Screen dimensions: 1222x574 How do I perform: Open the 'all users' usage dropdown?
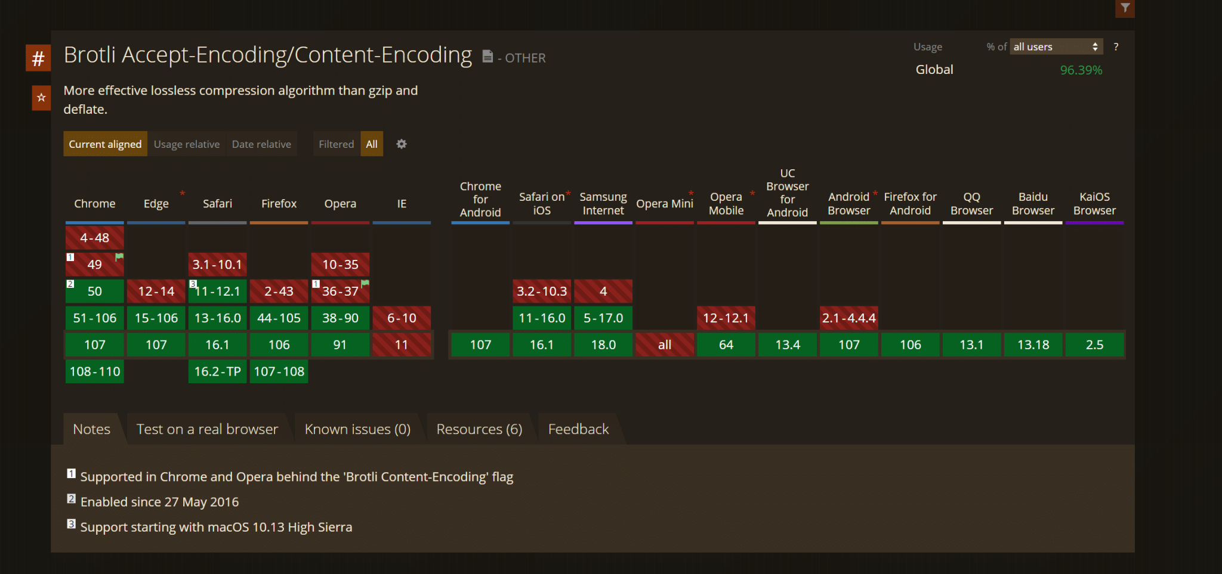1056,47
